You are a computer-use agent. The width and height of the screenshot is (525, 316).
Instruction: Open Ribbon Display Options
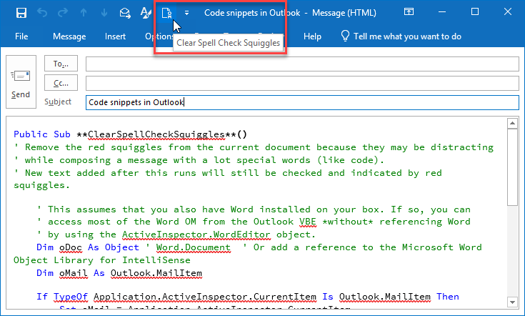(x=409, y=12)
